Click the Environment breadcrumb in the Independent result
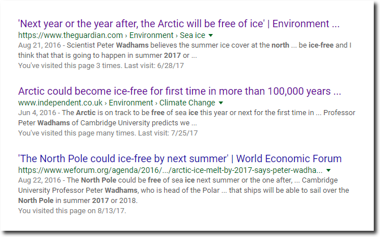This screenshot has width=380, height=237. (131, 103)
